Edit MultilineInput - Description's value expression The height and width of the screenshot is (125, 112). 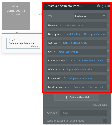86,34
